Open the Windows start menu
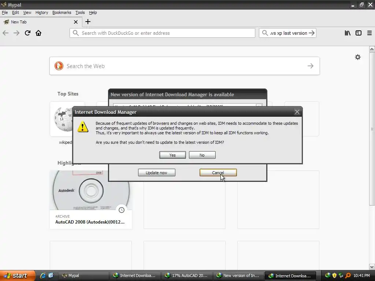The height and width of the screenshot is (281, 375). point(18,276)
